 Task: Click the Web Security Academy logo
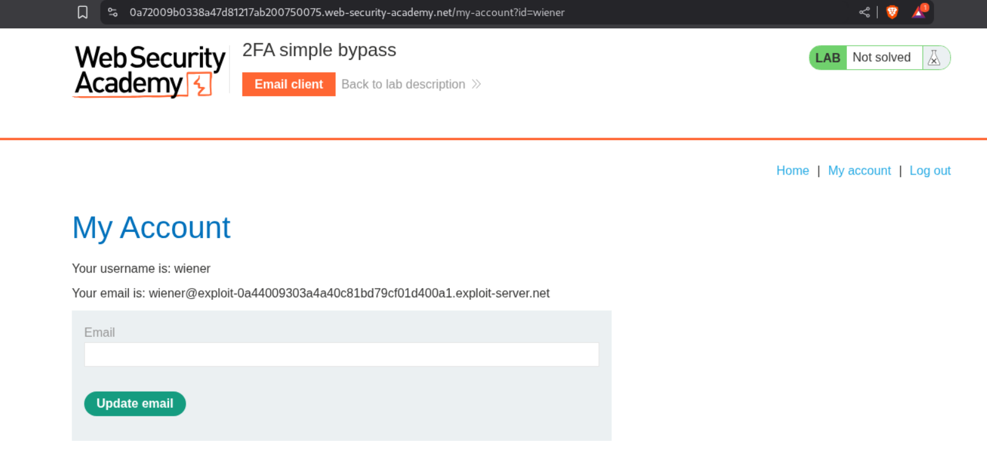(149, 71)
